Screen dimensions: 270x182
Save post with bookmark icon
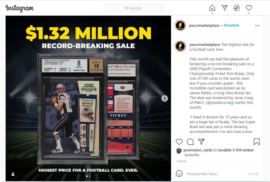click(x=257, y=142)
